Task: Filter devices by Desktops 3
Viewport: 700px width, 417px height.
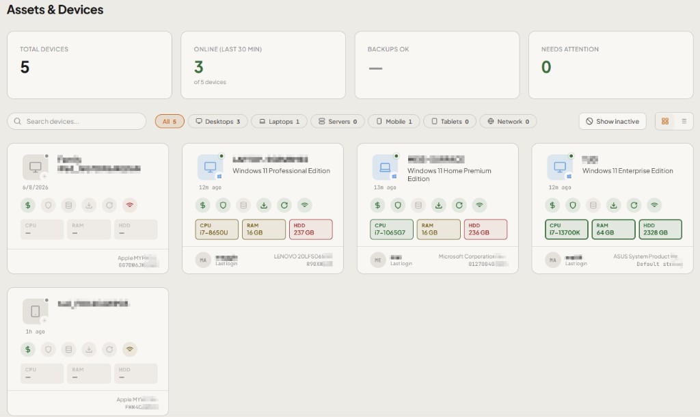Action: point(218,122)
